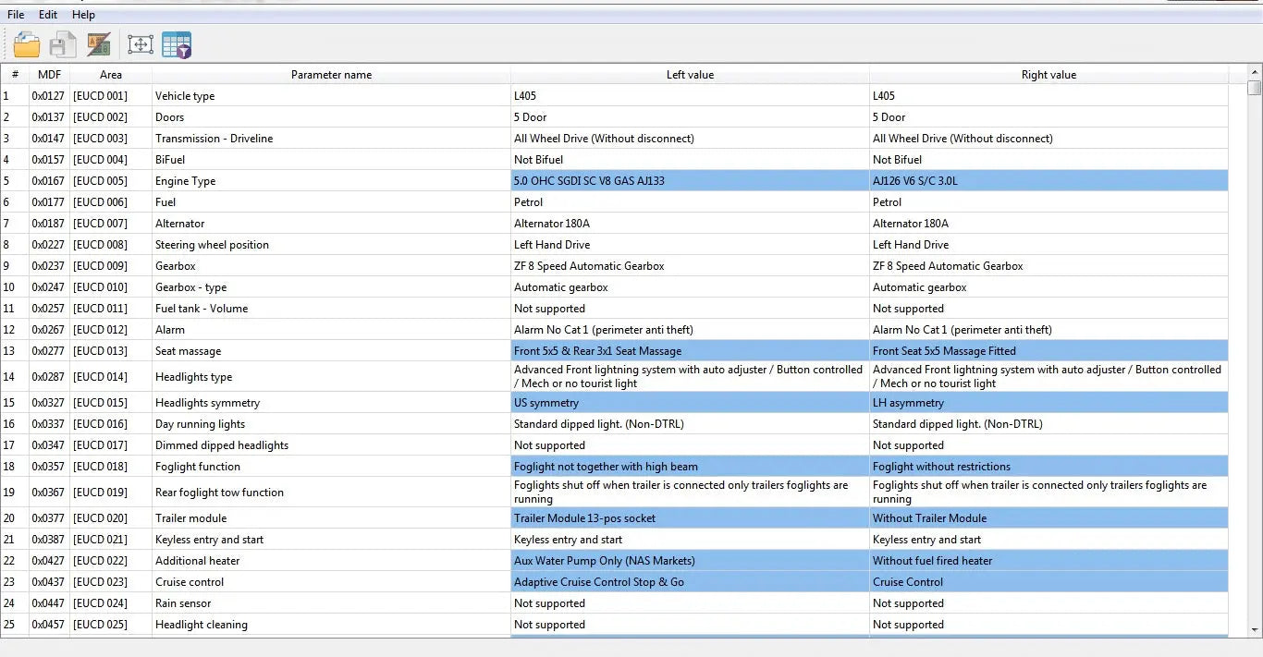
Task: Click 'Adaptive Cruise Control Stop & Go' cell
Action: pos(690,582)
